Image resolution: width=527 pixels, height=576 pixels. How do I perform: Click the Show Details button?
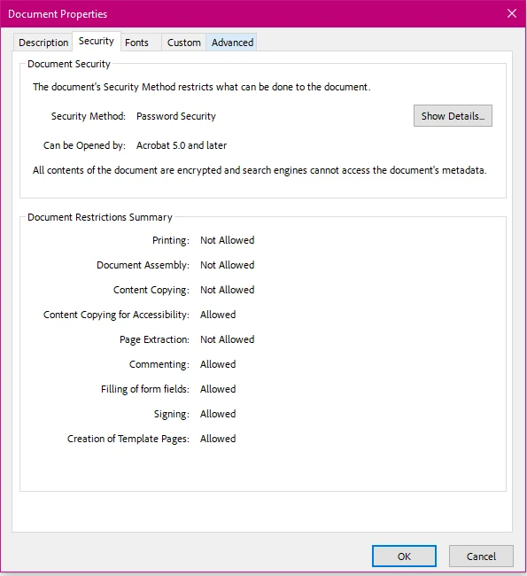(x=453, y=116)
